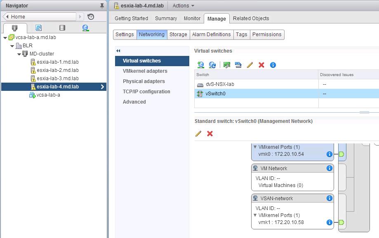Image resolution: width=379 pixels, height=238 pixels.
Task: Open the VMs and Templates navigator view
Action: pyautogui.click(x=38, y=28)
